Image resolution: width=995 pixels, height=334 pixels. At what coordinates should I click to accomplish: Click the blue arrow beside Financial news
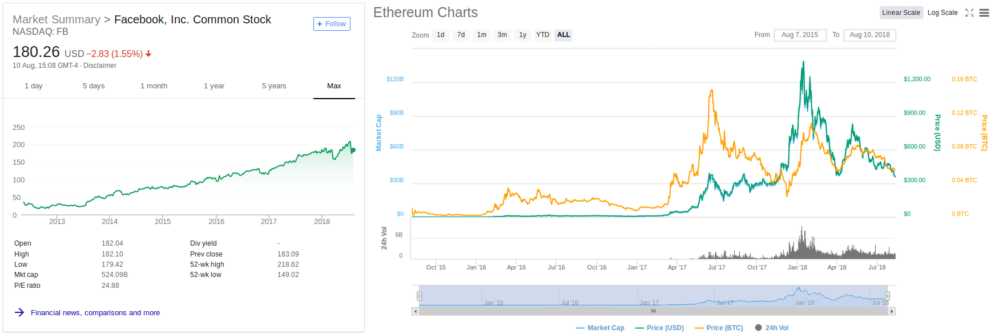19,312
